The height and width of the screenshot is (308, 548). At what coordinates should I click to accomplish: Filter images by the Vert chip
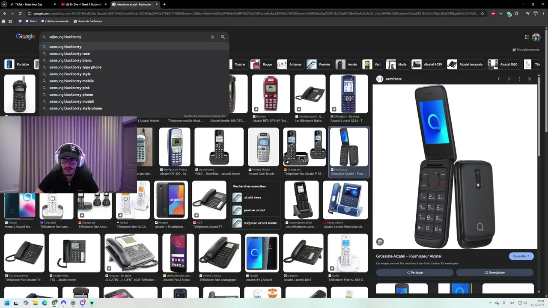click(372, 65)
